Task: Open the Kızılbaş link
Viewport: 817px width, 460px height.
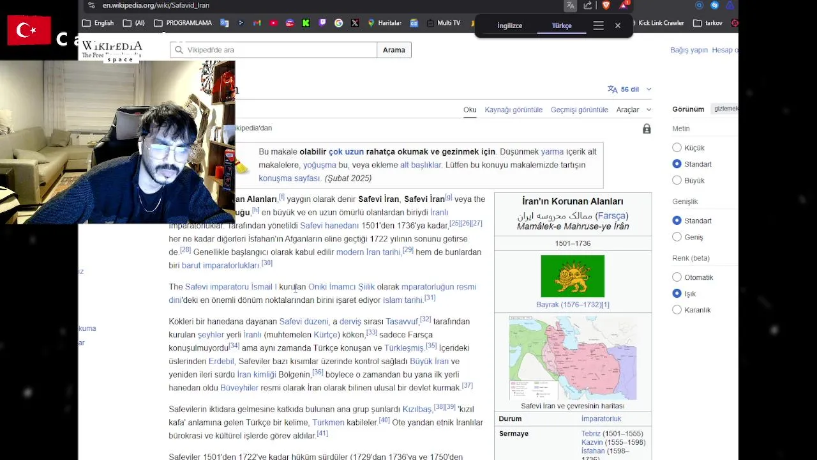Action: pos(417,410)
